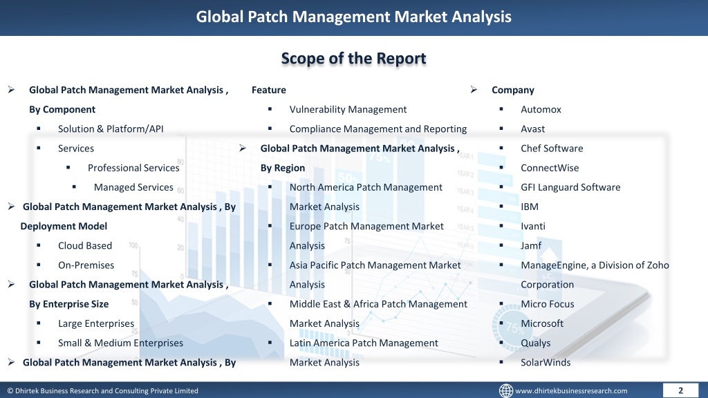Click the Dhirtek Business Research copyright notice

pos(102,391)
